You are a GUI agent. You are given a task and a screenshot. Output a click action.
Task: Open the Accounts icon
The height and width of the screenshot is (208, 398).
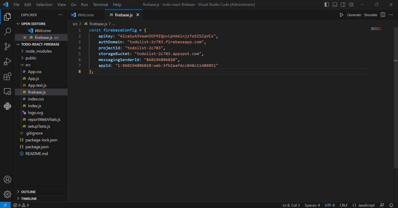click(7, 179)
